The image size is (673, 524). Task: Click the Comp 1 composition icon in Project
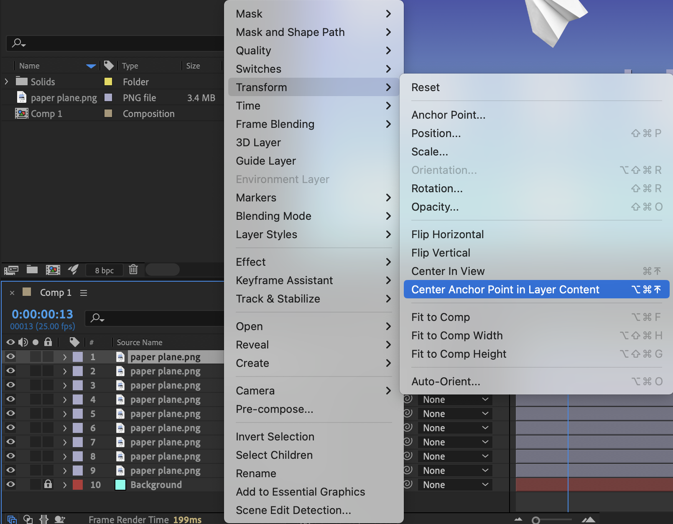click(22, 113)
